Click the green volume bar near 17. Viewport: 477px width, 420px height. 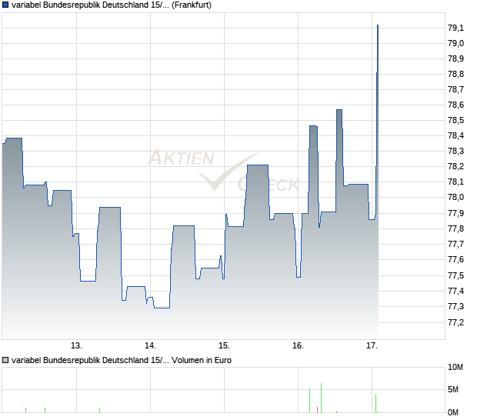pyautogui.click(x=375, y=403)
